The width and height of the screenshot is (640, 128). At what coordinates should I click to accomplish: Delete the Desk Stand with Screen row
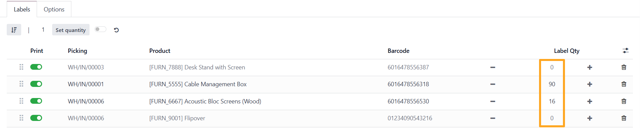pyautogui.click(x=624, y=67)
